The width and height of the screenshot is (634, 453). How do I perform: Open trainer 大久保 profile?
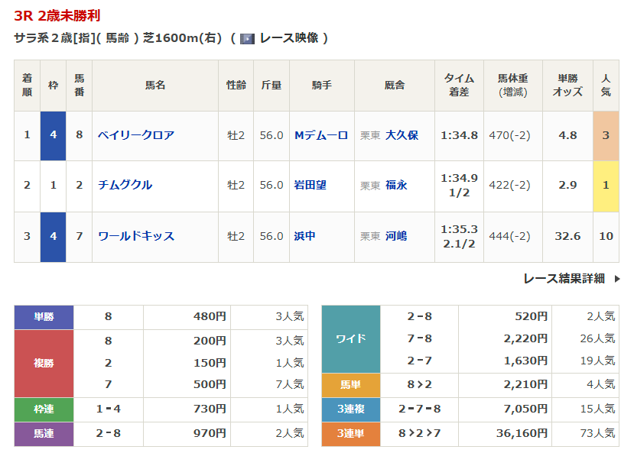[402, 135]
